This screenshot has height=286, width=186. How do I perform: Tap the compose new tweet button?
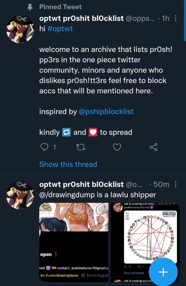[x=163, y=272]
